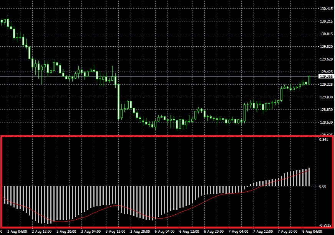Select the latest candlestick at the chart's right edge
This screenshot has width=335, height=235.
point(309,80)
